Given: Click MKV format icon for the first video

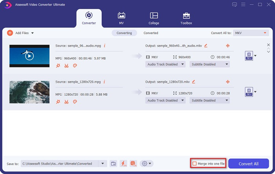Looking at the screenshot, I should (x=249, y=56).
